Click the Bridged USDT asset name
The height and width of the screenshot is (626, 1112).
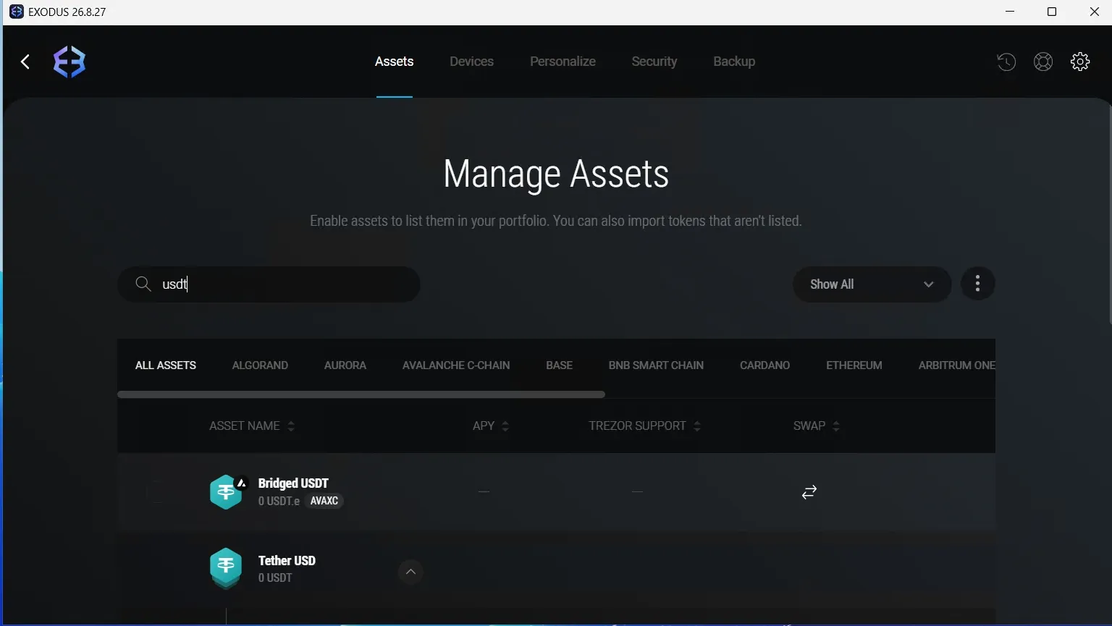coord(293,483)
